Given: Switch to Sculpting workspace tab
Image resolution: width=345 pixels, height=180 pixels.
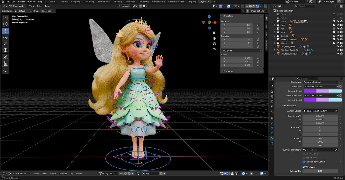Looking at the screenshot, I should tap(75, 2).
